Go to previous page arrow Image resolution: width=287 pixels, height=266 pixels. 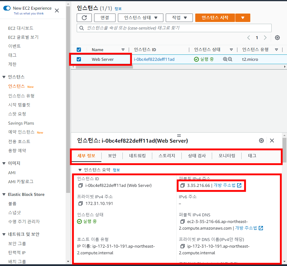click(x=248, y=38)
